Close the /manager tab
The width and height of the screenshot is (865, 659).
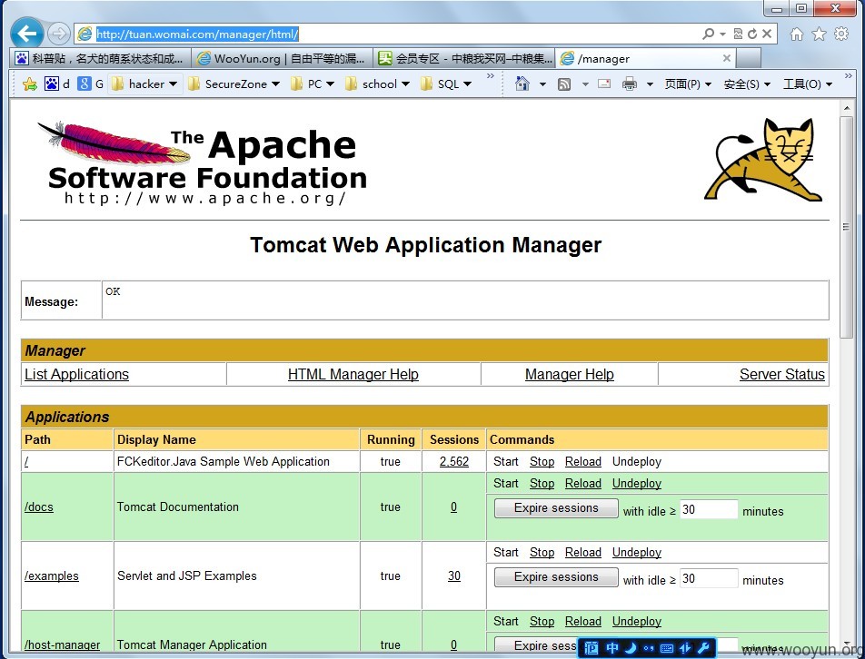(727, 58)
